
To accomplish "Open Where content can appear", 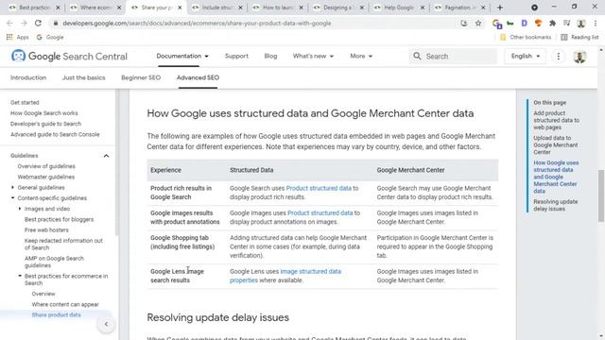I will pyautogui.click(x=65, y=304).
